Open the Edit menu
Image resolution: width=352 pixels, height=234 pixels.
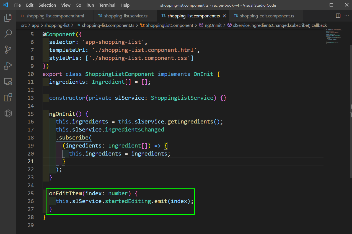(x=30, y=5)
